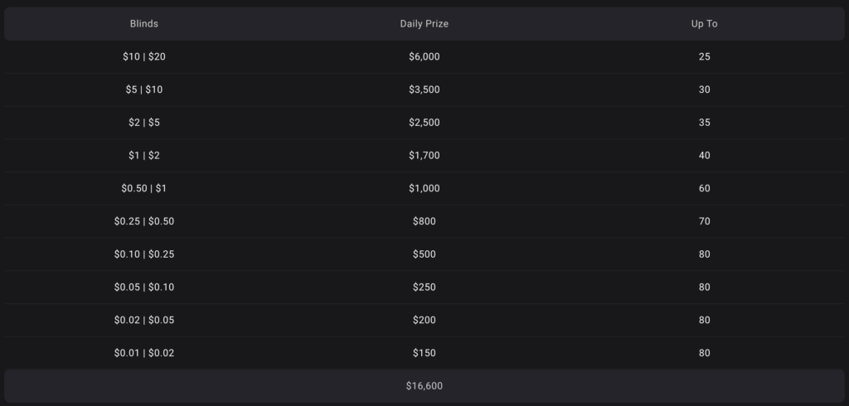Viewport: 849px width, 406px height.
Task: Click the $150 daily prize cell
Action: coord(424,353)
